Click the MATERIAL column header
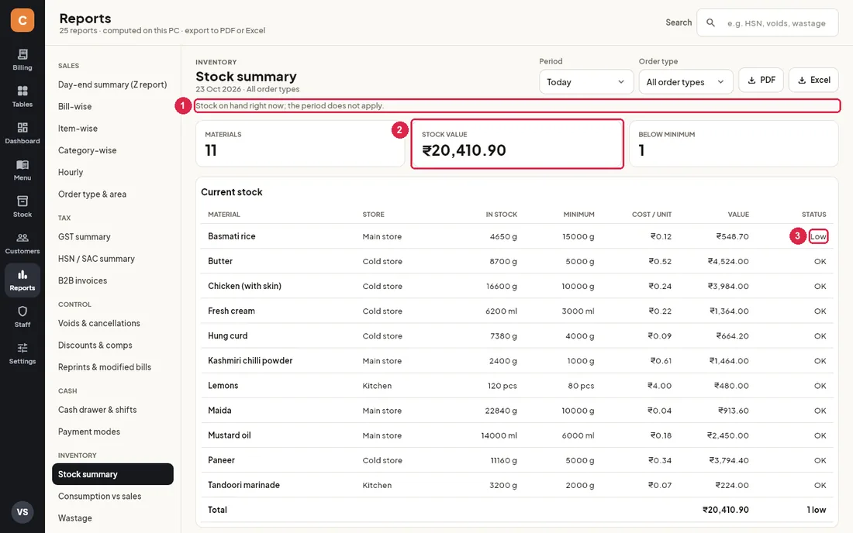Viewport: 853px width, 533px height. [x=223, y=215]
